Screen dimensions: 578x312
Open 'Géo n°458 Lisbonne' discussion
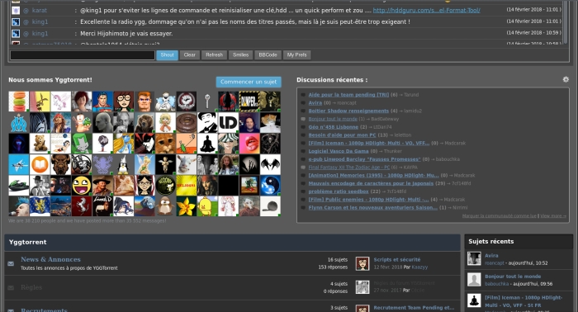click(334, 127)
